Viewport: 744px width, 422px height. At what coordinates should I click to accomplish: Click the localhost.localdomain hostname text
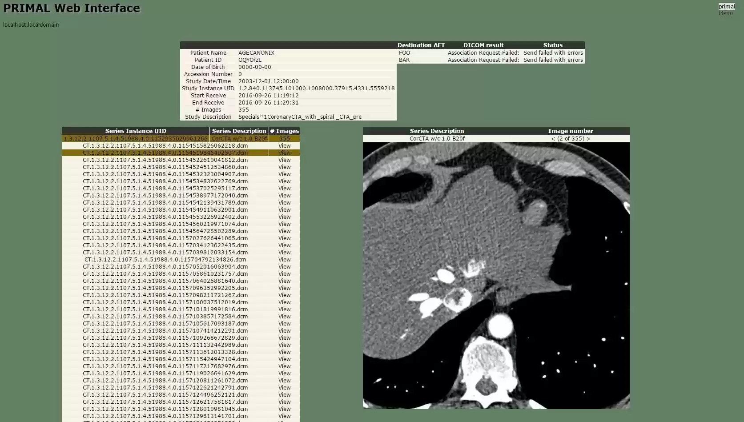31,24
